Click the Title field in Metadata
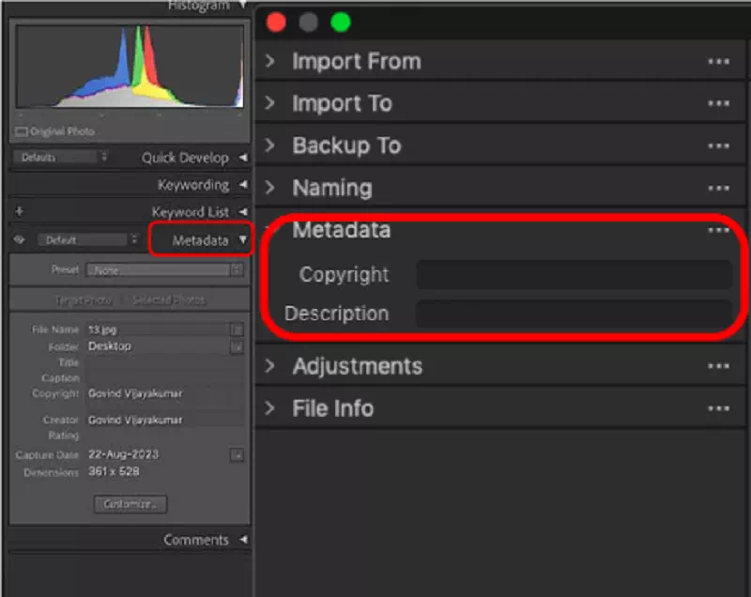Viewport: 751px width, 597px height. click(164, 362)
